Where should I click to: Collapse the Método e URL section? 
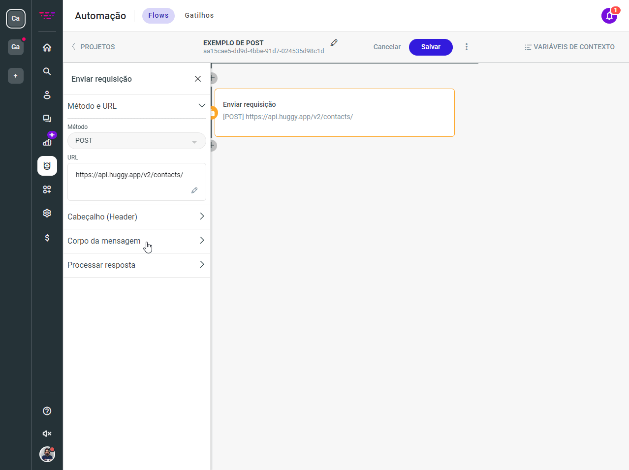tap(137, 106)
